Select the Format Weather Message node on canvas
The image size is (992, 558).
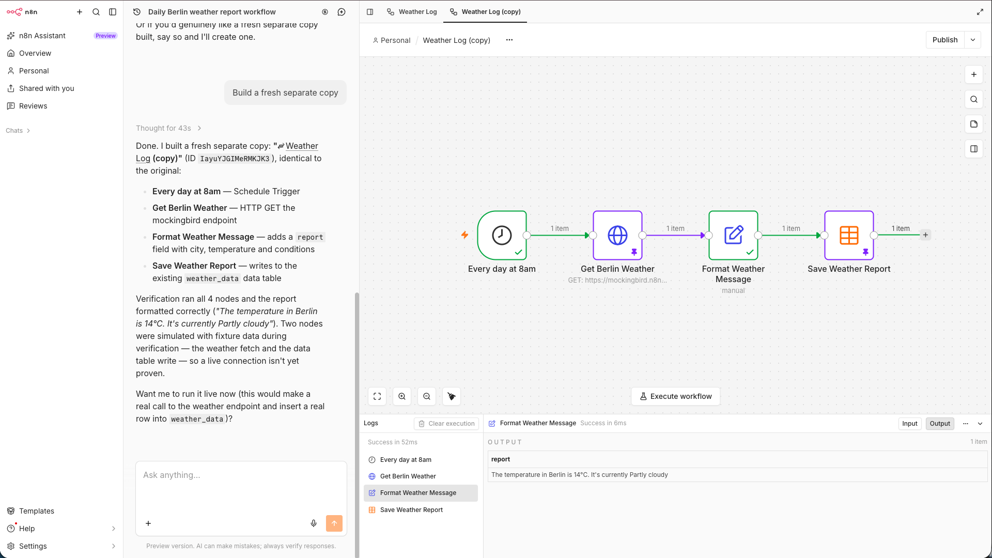click(x=733, y=235)
